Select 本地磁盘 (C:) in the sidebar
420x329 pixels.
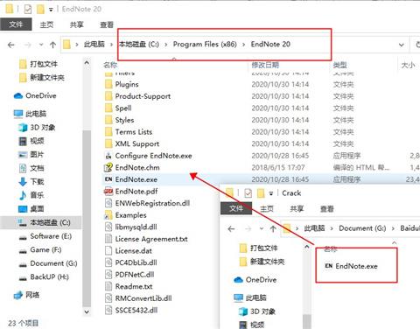click(x=41, y=223)
